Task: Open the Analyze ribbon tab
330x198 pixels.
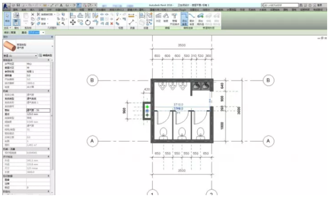Action: [x=49, y=10]
